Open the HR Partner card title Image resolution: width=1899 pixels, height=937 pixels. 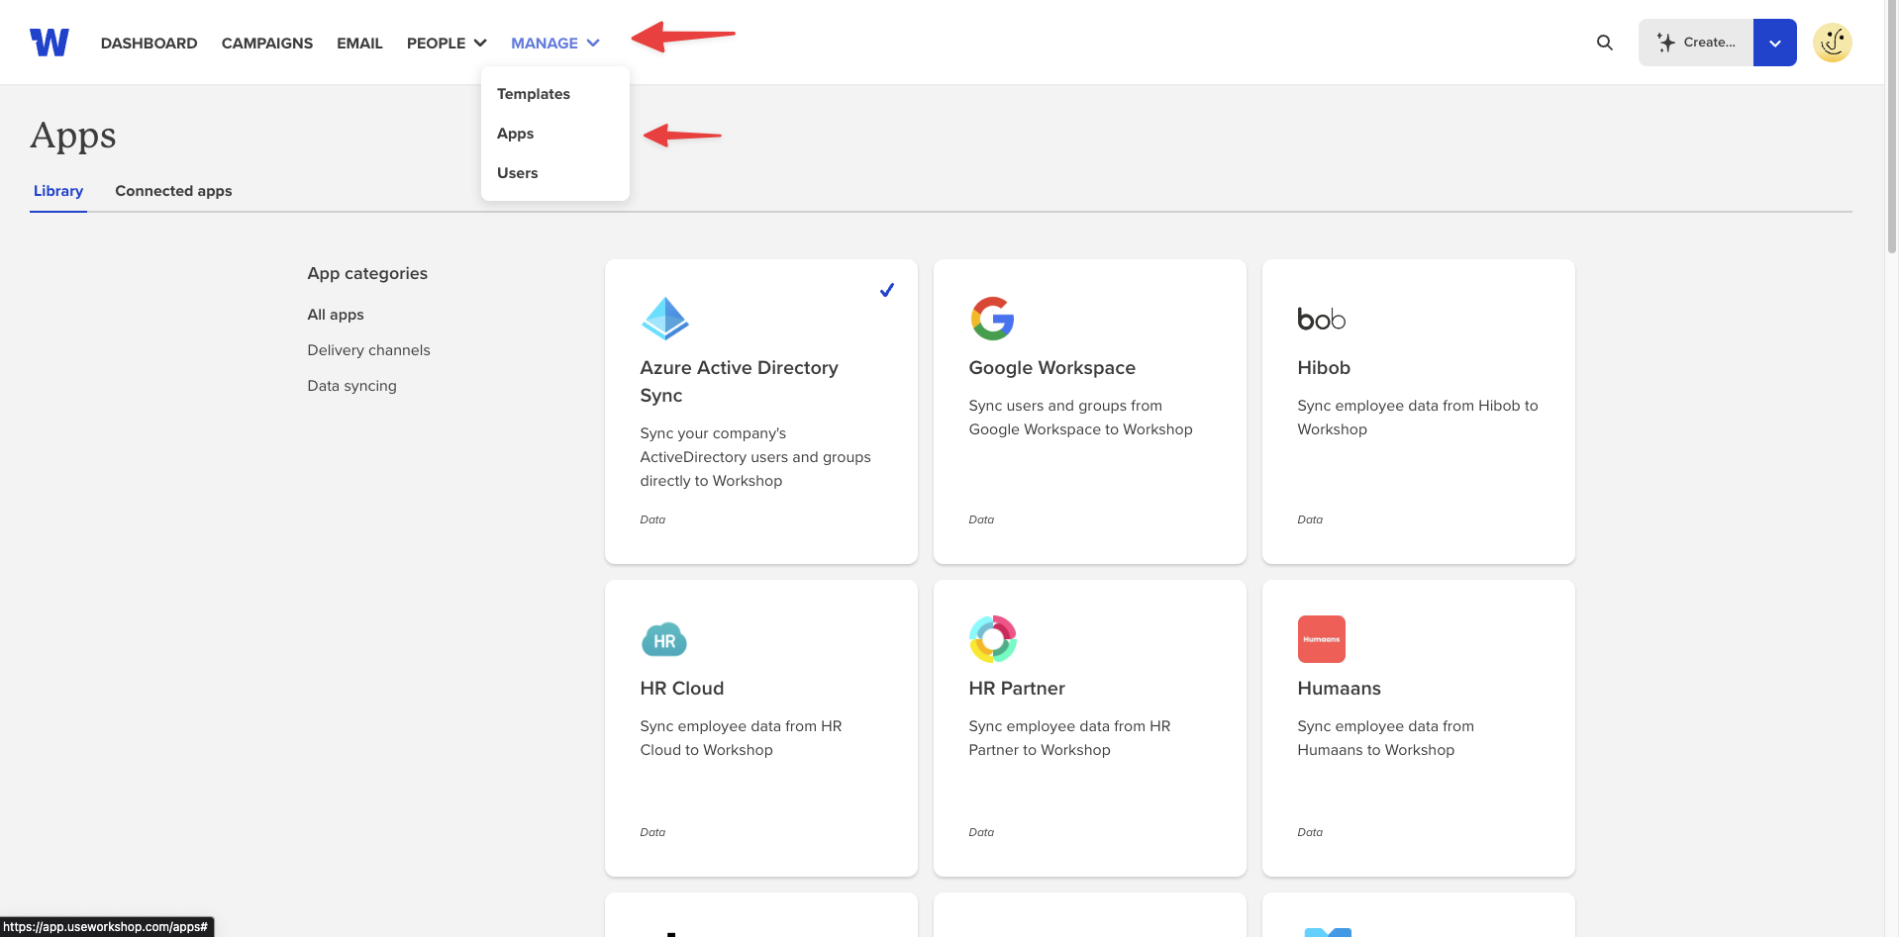tap(1017, 688)
